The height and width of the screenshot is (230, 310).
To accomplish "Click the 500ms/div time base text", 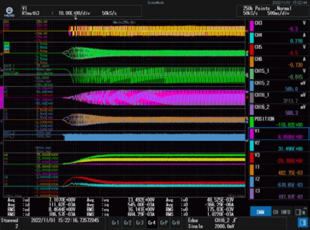I will tap(278, 13).
